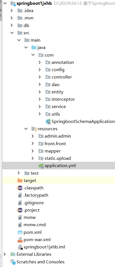Select the mvnw.cmd file name
The width and height of the screenshot is (115, 267).
(35, 225)
